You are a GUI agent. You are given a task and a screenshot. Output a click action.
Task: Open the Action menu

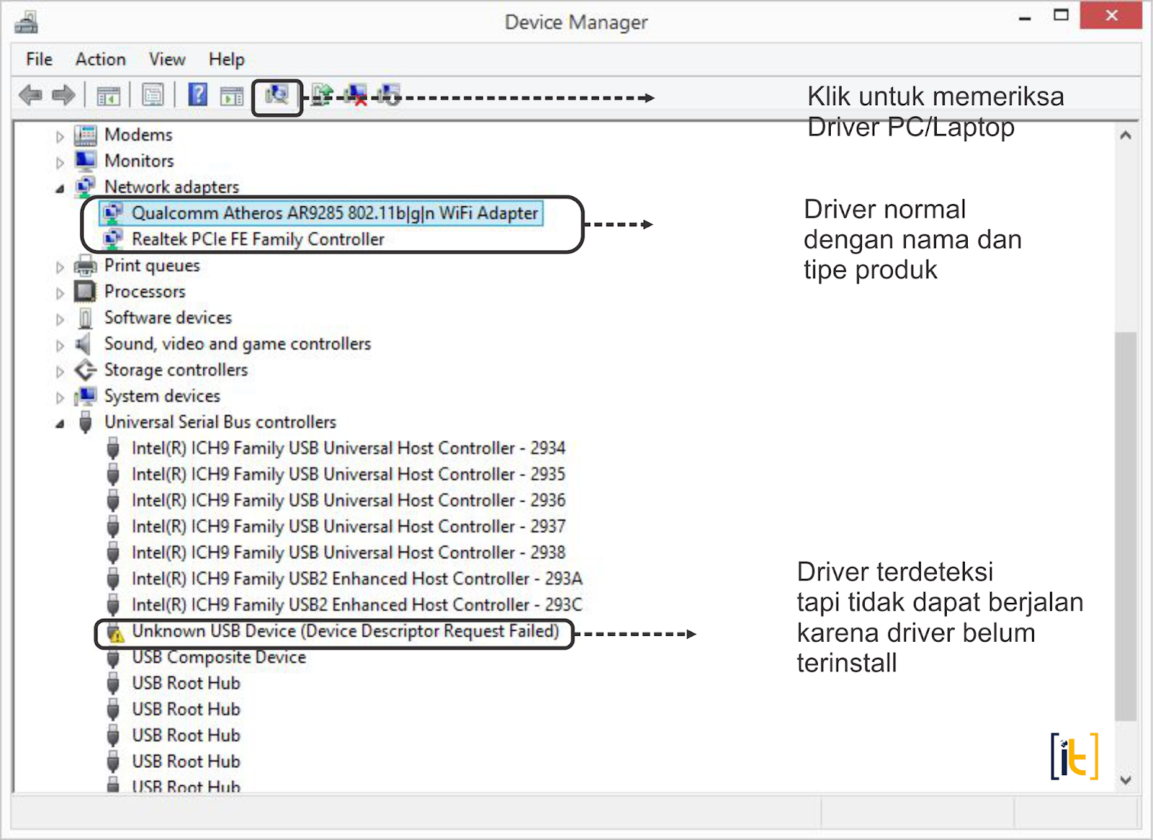click(x=100, y=59)
